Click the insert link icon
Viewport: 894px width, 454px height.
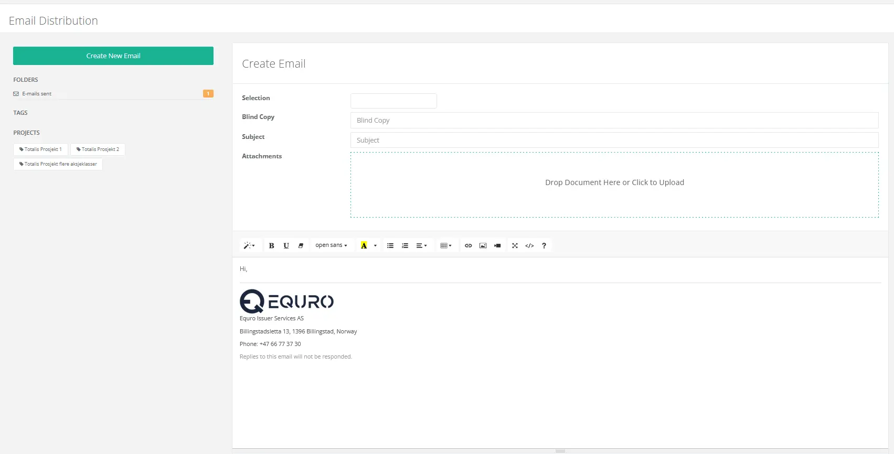(x=469, y=245)
